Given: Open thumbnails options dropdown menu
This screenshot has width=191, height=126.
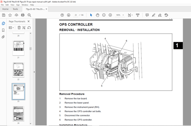Looking at the screenshot, I should pos(11,28).
